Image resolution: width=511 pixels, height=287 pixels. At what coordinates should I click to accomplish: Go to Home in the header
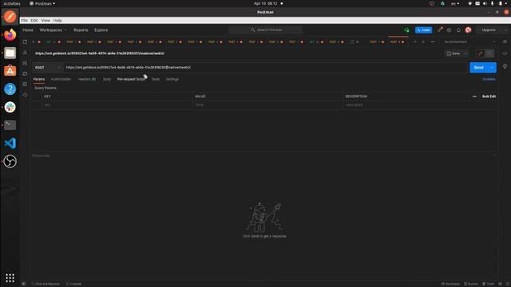pos(28,30)
